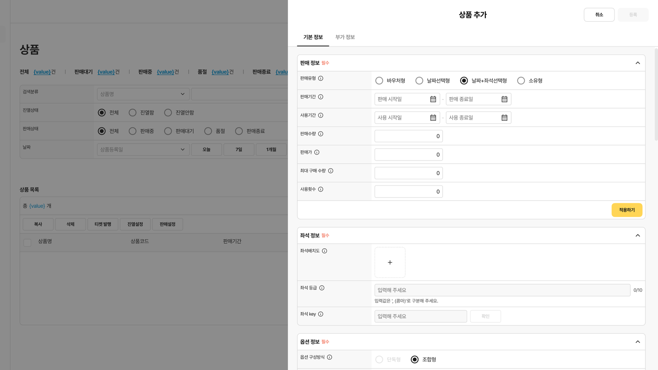Viewport: 658px width, 370px height.
Task: Tick the header checkbox beside 상품명 column
Action: [x=28, y=243]
